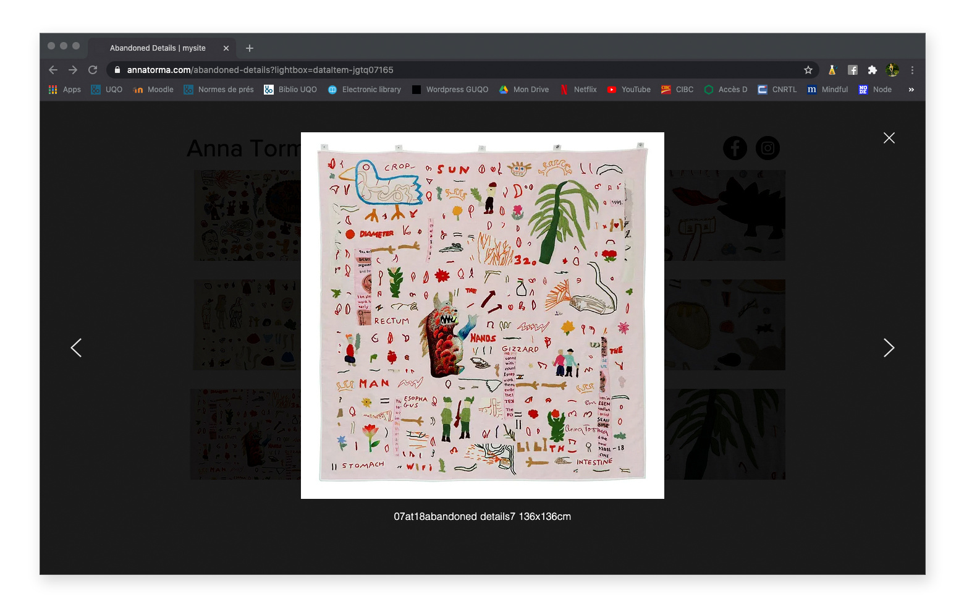Open a new browser tab
This screenshot has height=612, width=964.
(x=250, y=48)
